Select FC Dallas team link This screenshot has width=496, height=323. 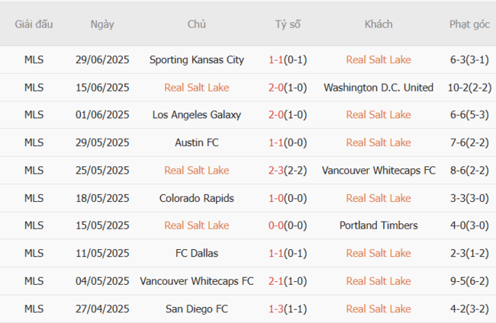(197, 253)
